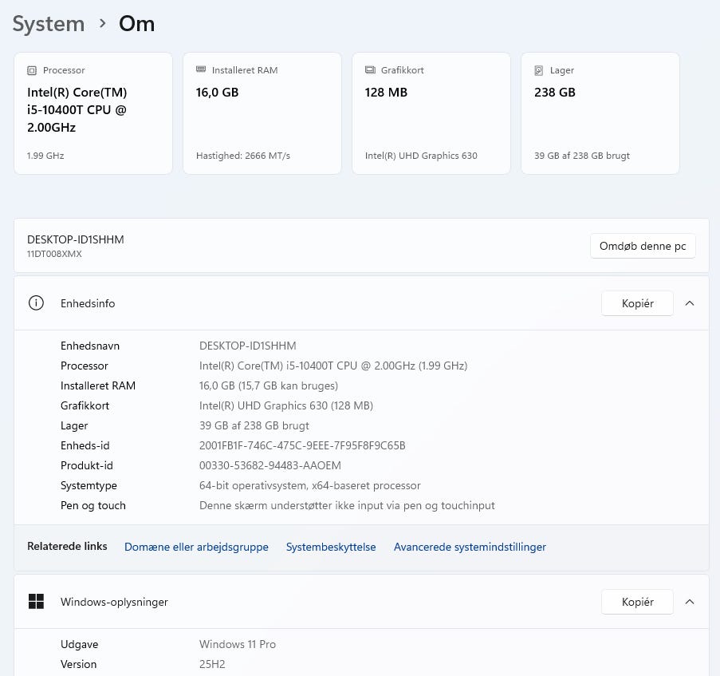
Task: Open the Lager 238 GB card
Action: pyautogui.click(x=600, y=113)
